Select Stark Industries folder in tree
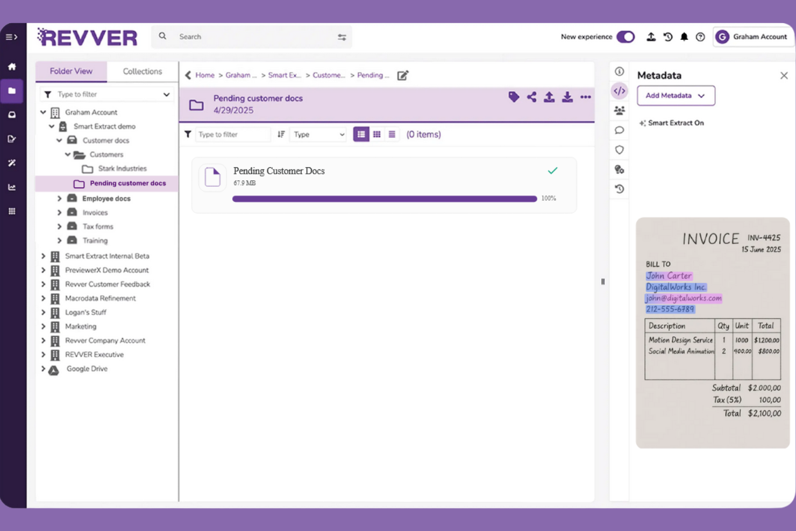This screenshot has height=531, width=796. pos(114,169)
